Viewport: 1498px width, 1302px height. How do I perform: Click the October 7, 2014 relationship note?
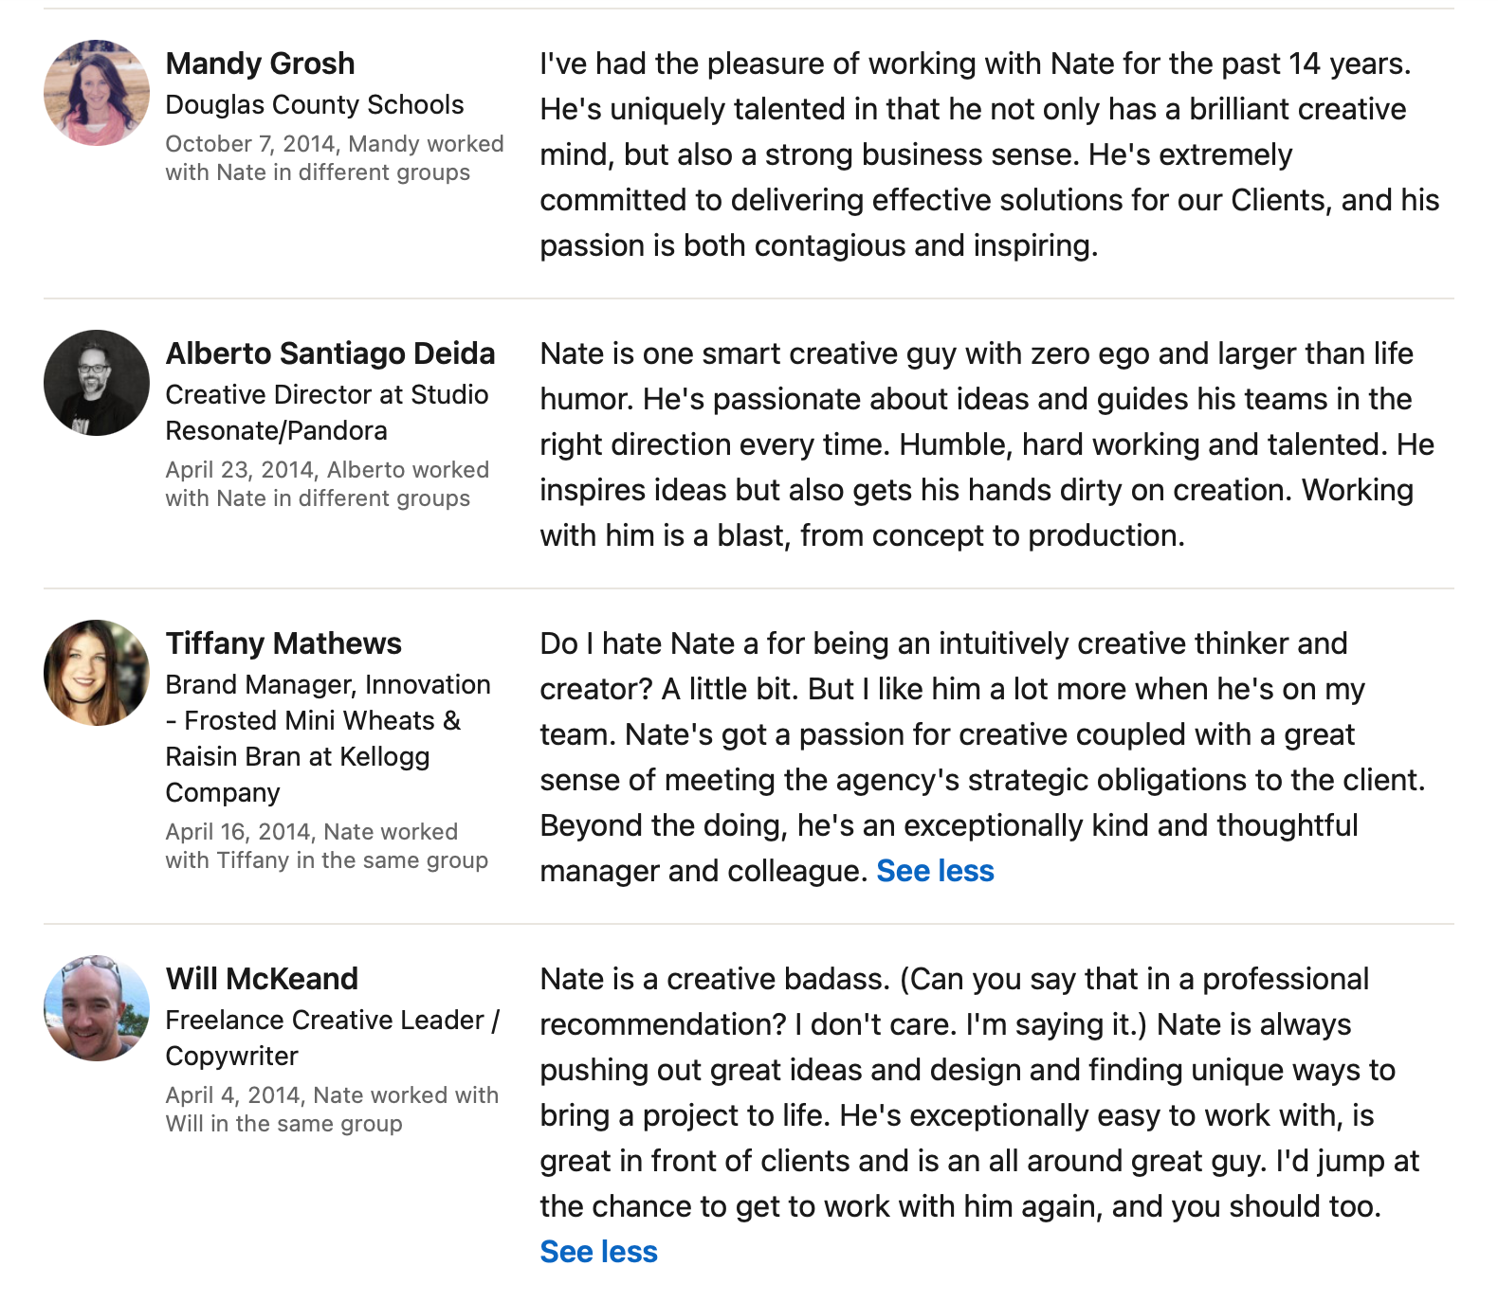tap(334, 158)
